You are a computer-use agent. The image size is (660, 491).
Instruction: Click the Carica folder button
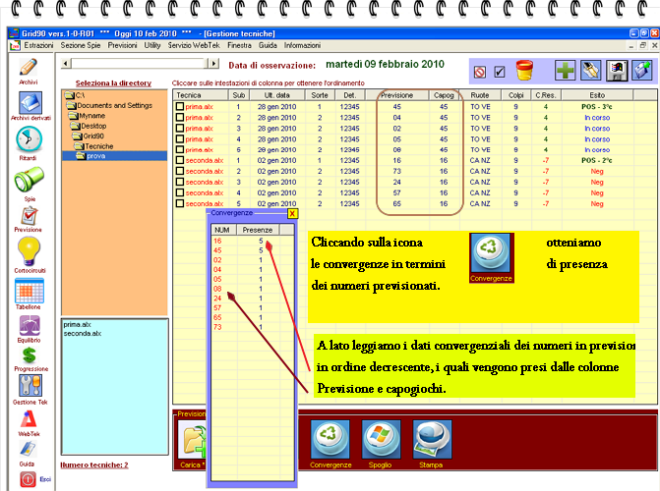pyautogui.click(x=193, y=441)
